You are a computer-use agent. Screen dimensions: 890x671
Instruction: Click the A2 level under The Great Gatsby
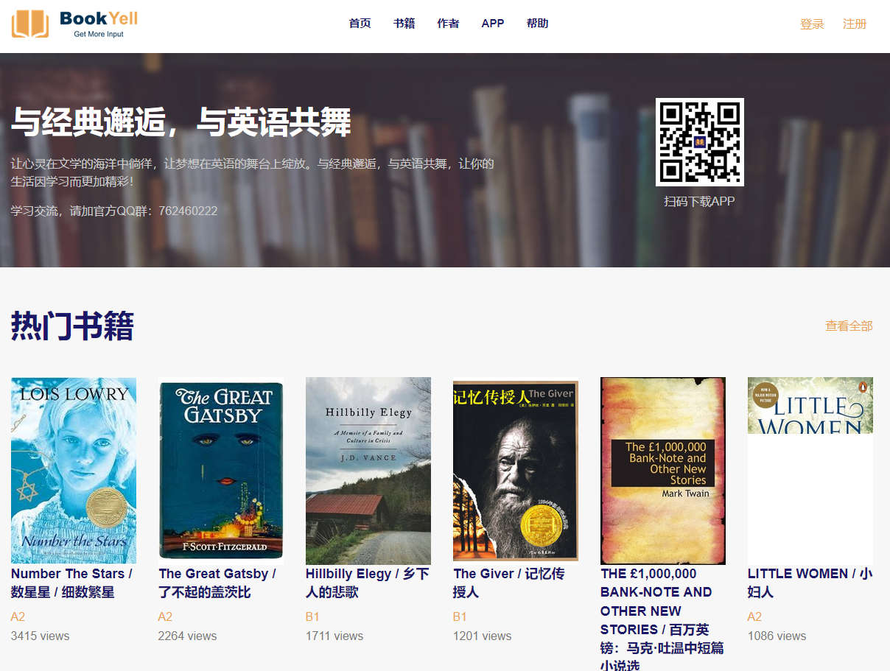pos(165,616)
